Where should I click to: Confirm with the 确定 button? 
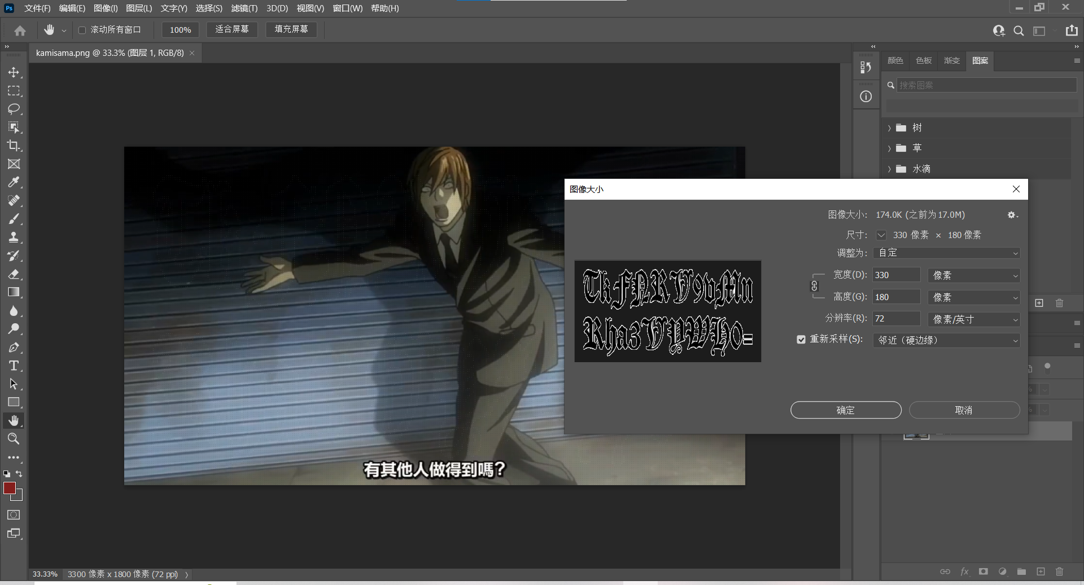[x=846, y=410]
